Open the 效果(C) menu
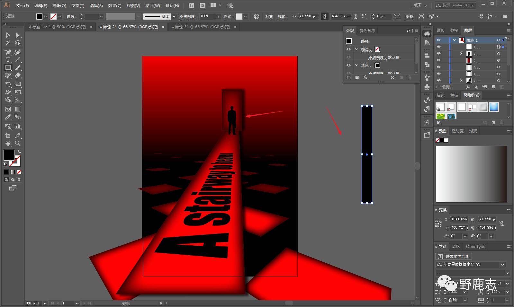514x307 pixels. click(x=114, y=5)
